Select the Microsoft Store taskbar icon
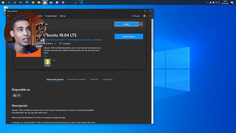This screenshot has height=133, width=236. point(45,3)
